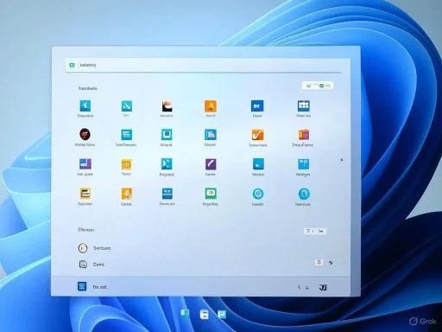Open the purple app with white slash
This screenshot has width=442, height=332.
pyautogui.click(x=211, y=164)
